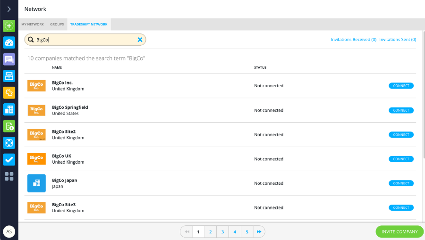Open Invitations Received (0) link
This screenshot has height=240, width=425.
353,40
